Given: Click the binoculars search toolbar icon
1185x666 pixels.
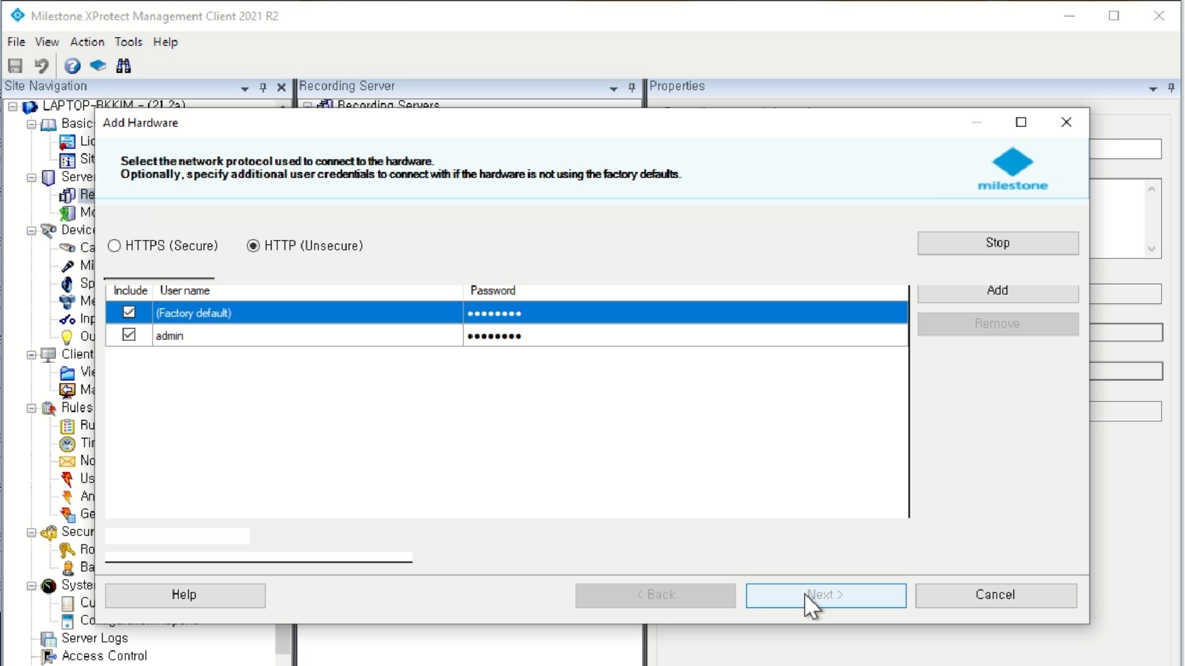Looking at the screenshot, I should coord(124,66).
